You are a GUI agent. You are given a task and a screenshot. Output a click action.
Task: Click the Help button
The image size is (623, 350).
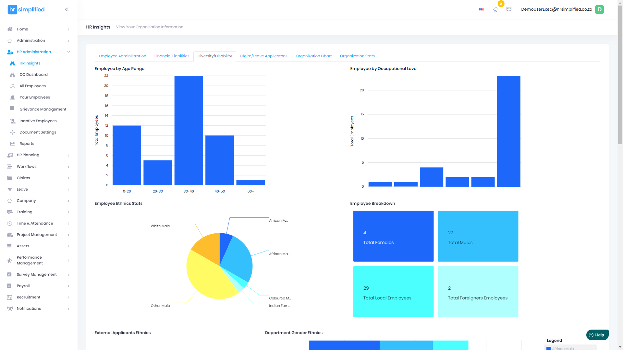click(597, 335)
